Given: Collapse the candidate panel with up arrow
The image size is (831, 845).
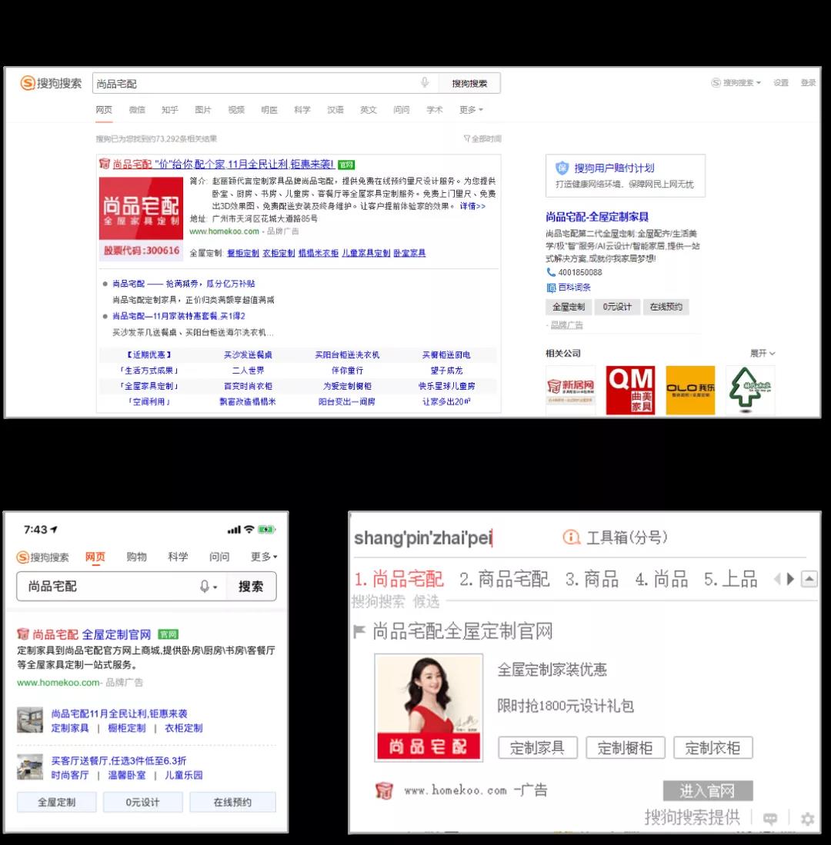Looking at the screenshot, I should (x=809, y=579).
